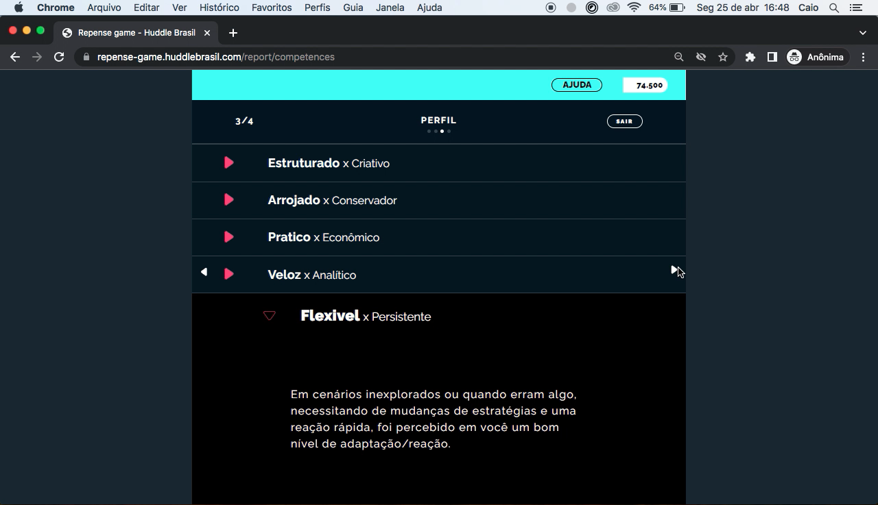
Task: Open the Histórico menu
Action: point(219,8)
